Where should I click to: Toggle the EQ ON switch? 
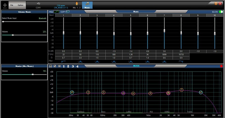click(x=221, y=12)
